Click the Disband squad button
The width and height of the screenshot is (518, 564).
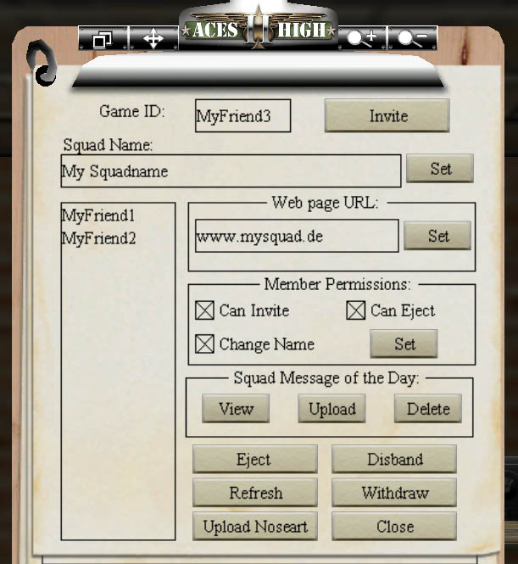tap(394, 459)
